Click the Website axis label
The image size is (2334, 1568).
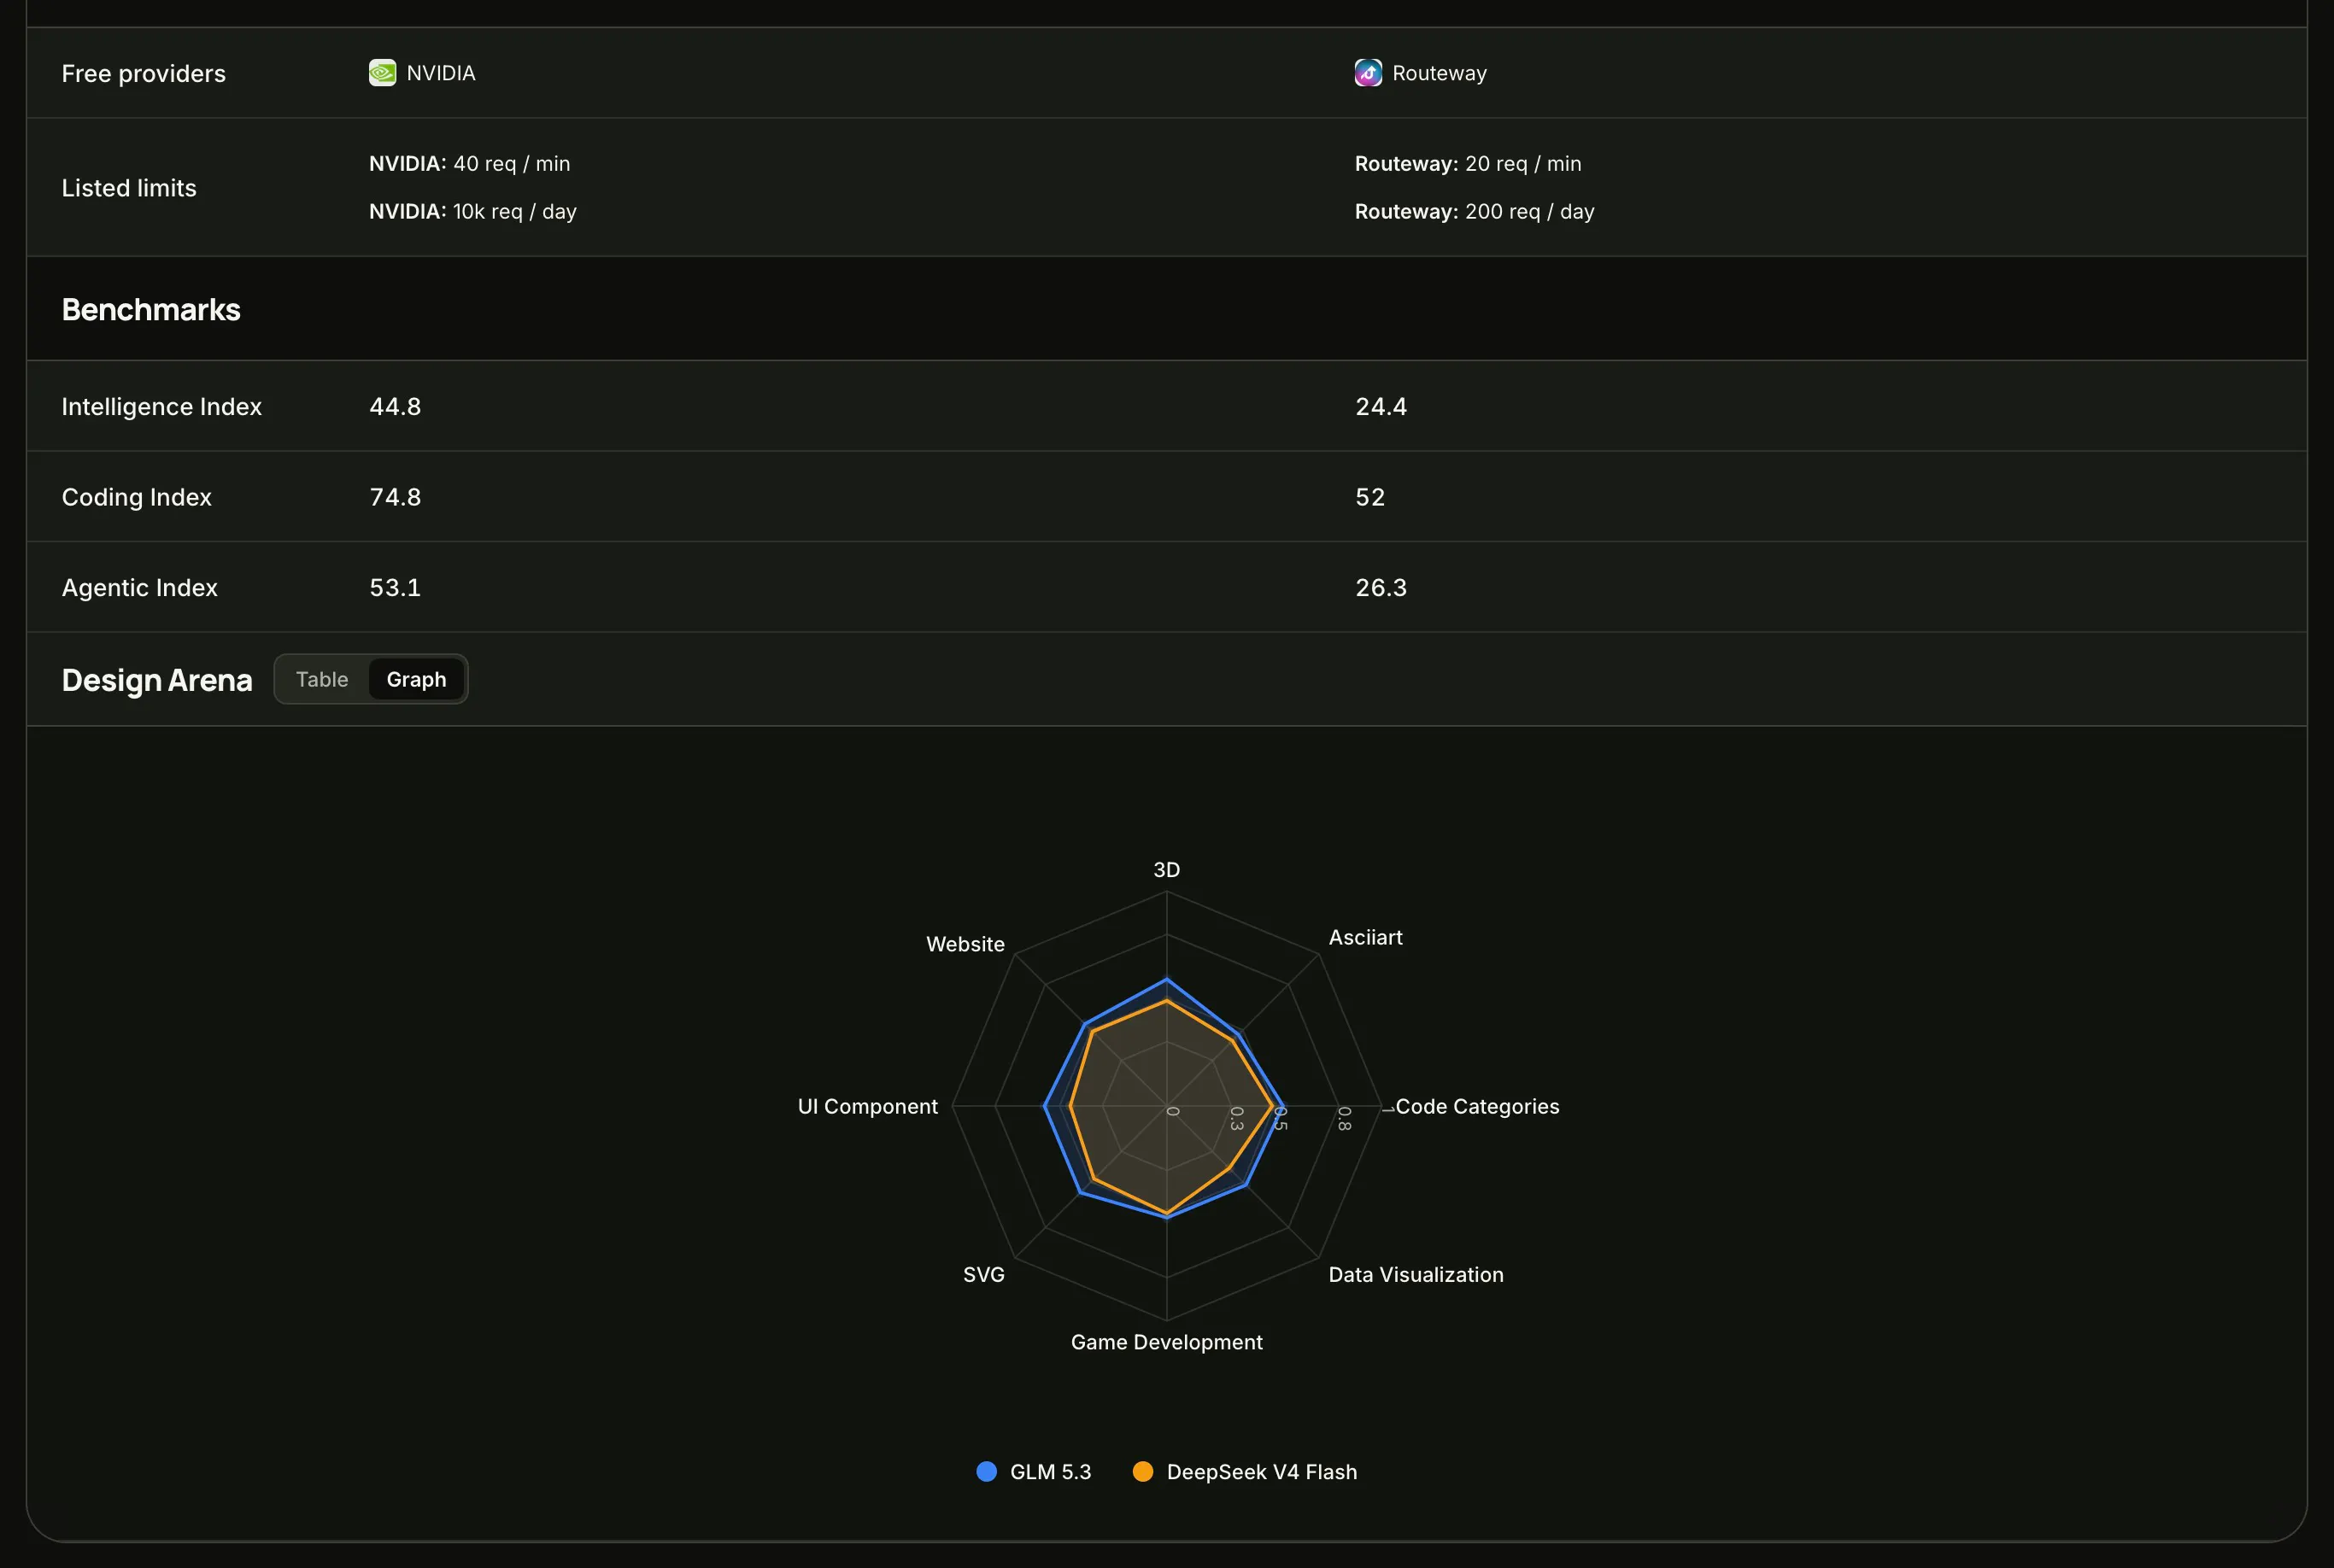[x=965, y=944]
